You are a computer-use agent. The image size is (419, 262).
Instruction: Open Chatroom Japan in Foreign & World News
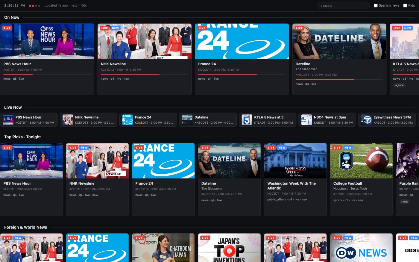163,248
